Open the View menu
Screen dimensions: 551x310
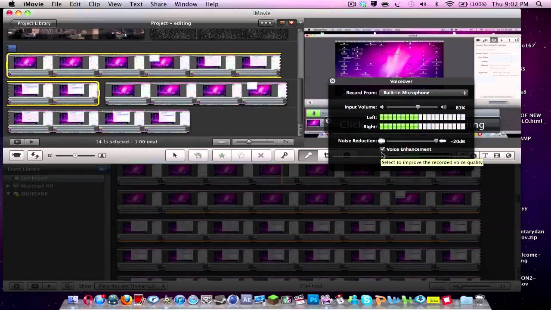click(x=115, y=4)
